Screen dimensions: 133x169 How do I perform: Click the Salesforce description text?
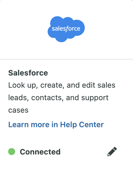pos(62,98)
